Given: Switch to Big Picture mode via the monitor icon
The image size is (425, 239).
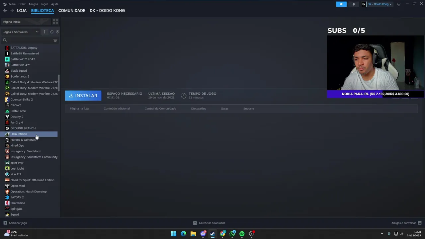Looking at the screenshot, I should 398,4.
